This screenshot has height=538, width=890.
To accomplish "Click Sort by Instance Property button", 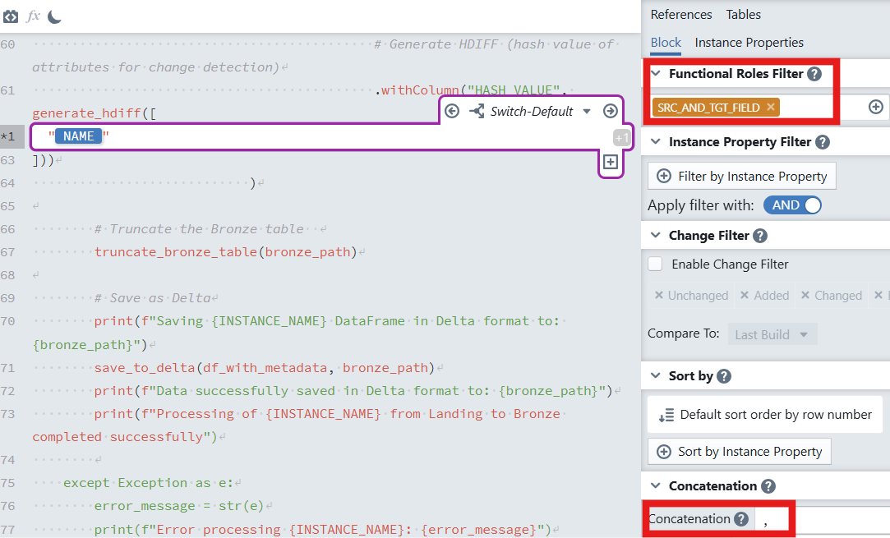I will click(x=740, y=451).
